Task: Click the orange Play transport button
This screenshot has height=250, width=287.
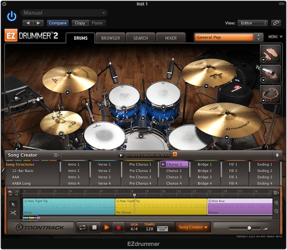Action: click(107, 227)
